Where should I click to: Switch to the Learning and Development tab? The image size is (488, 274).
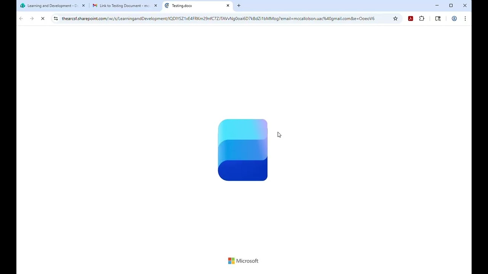[52, 6]
